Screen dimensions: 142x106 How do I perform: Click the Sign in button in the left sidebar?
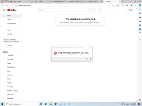pos(9,46)
